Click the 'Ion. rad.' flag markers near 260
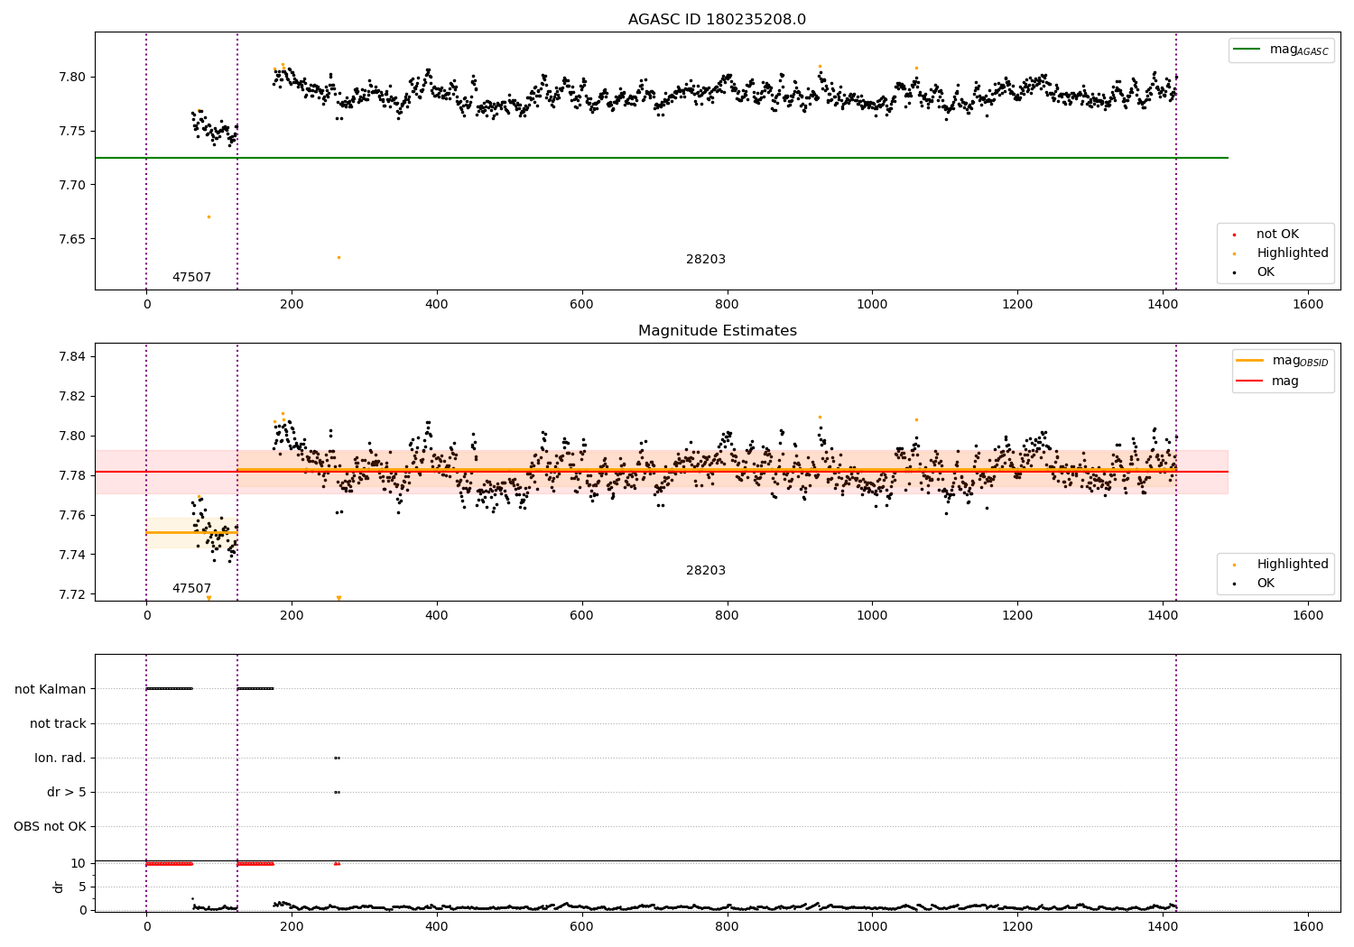This screenshot has width=1354, height=947. click(x=337, y=758)
